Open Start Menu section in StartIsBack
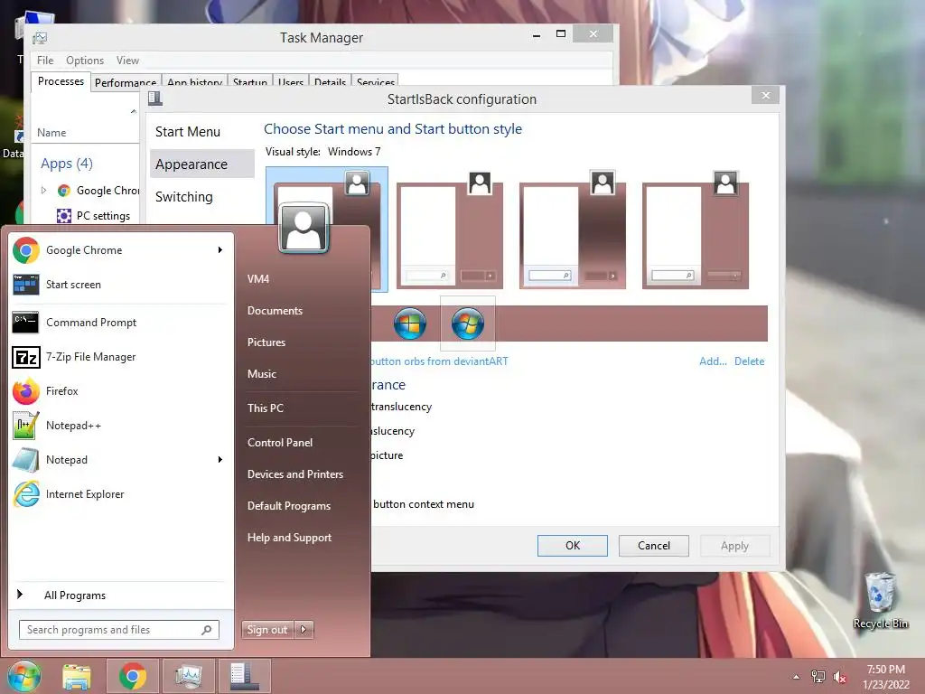 point(188,132)
